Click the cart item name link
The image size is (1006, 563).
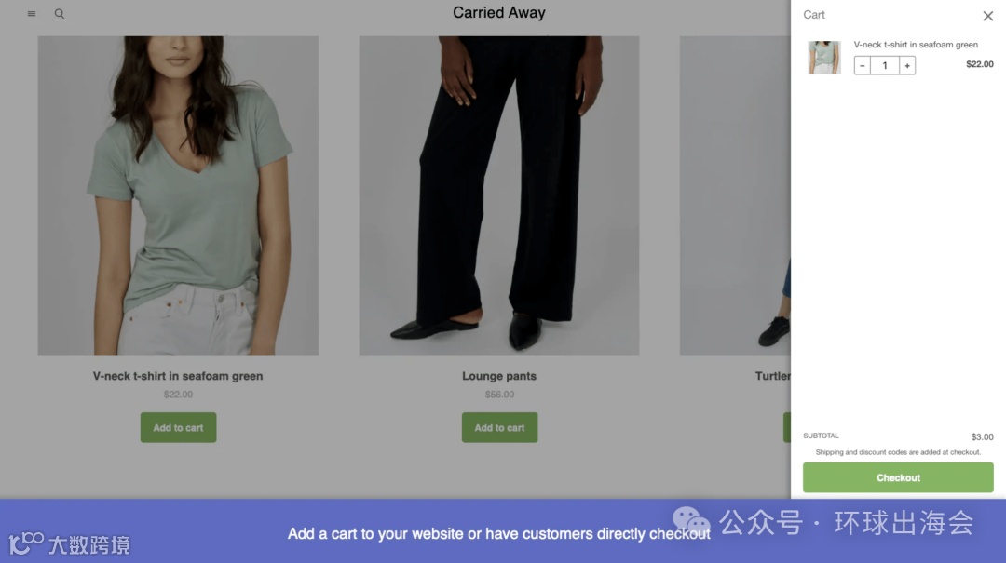pos(916,45)
